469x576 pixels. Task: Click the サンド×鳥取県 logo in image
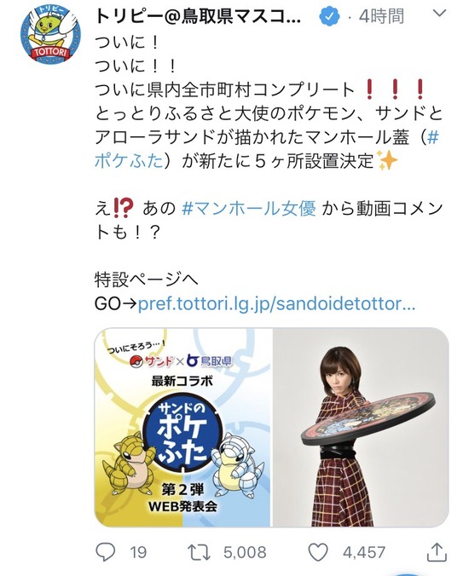[x=182, y=361]
